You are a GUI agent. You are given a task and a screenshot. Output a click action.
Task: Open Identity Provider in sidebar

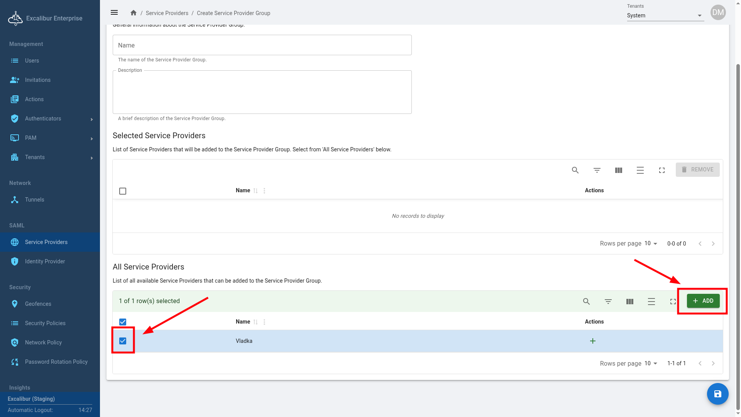pyautogui.click(x=45, y=261)
